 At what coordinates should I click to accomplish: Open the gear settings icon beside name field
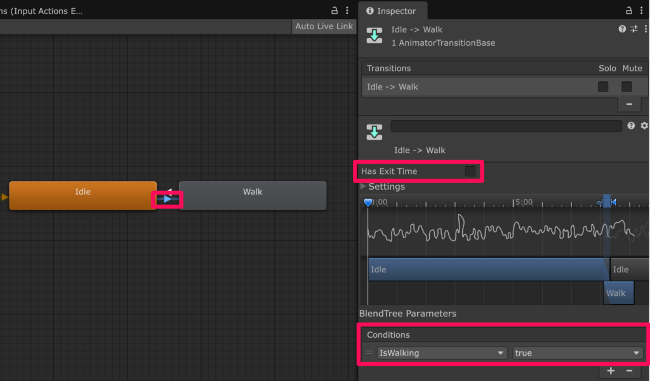click(644, 126)
